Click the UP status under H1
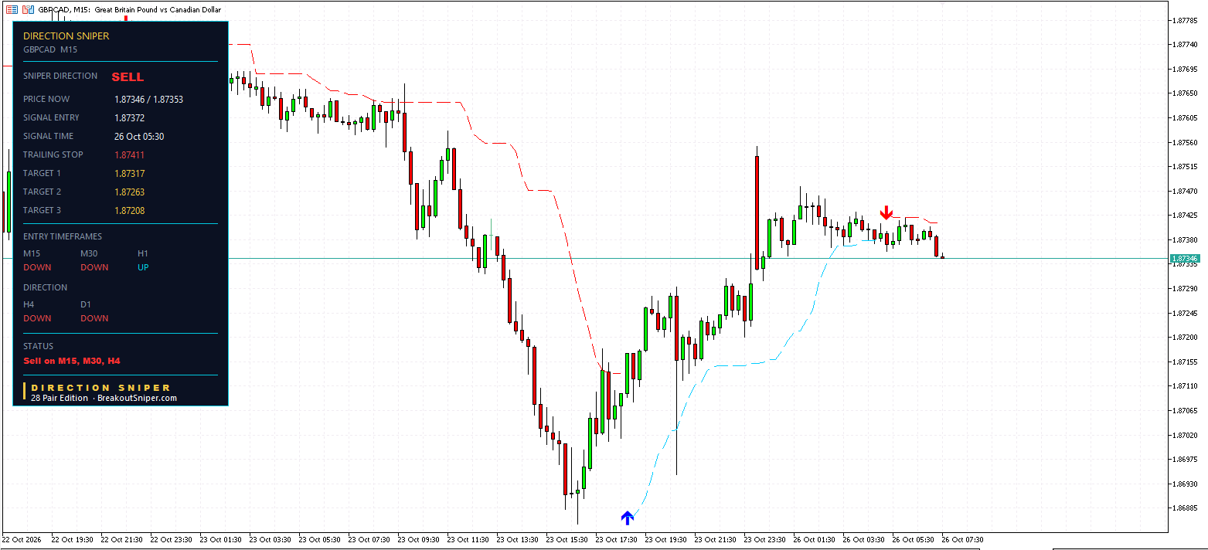 coord(143,267)
